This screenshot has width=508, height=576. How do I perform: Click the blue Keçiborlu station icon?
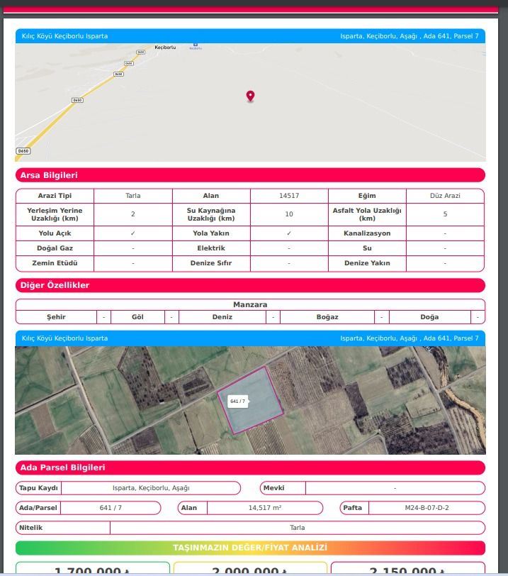(195, 45)
